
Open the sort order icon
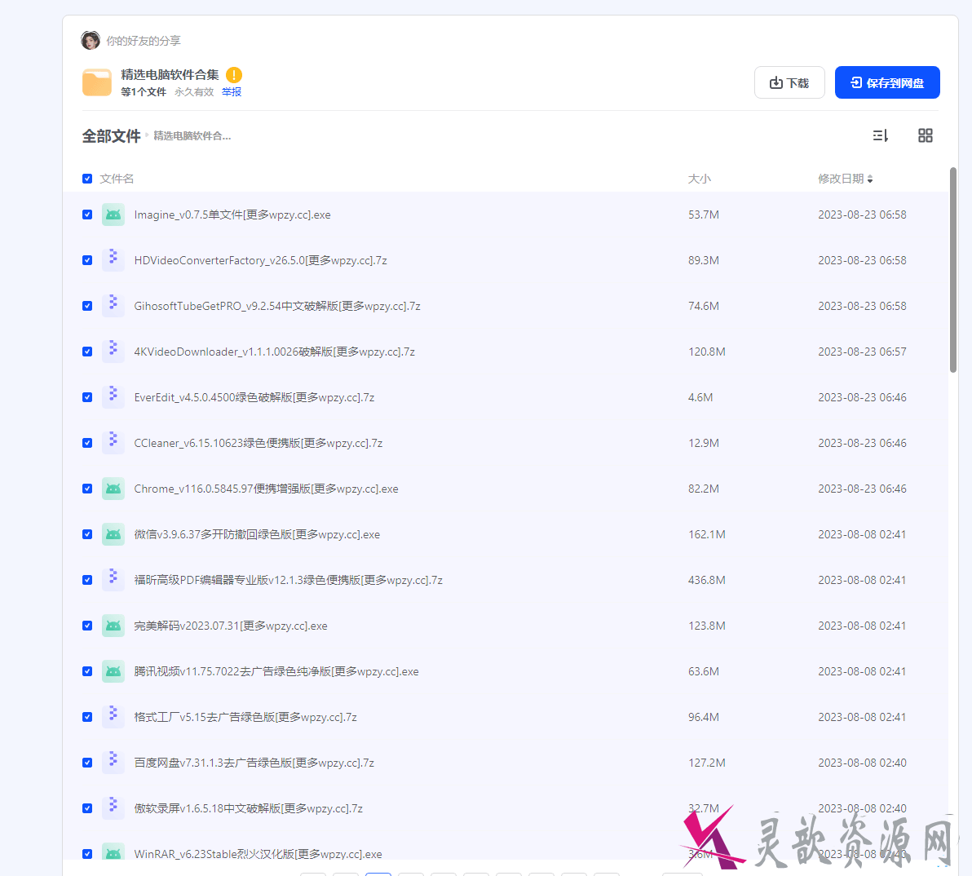point(880,135)
